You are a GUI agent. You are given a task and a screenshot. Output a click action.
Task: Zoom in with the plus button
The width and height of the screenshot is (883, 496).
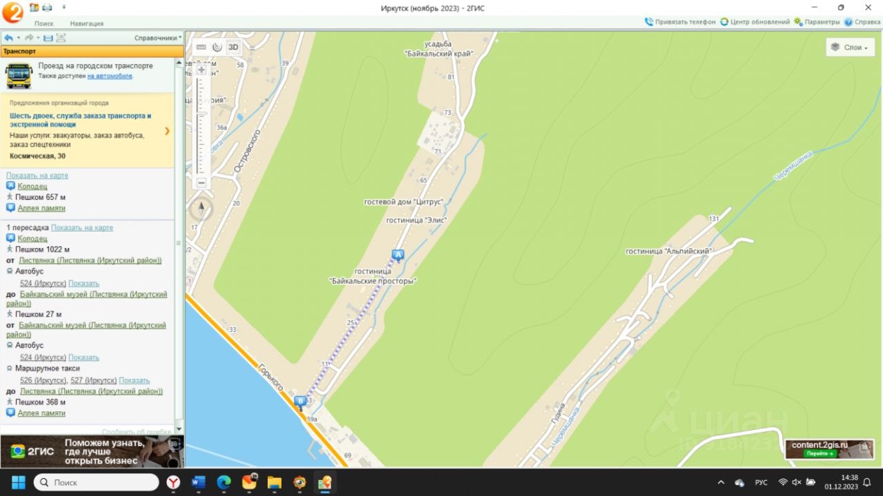(201, 70)
